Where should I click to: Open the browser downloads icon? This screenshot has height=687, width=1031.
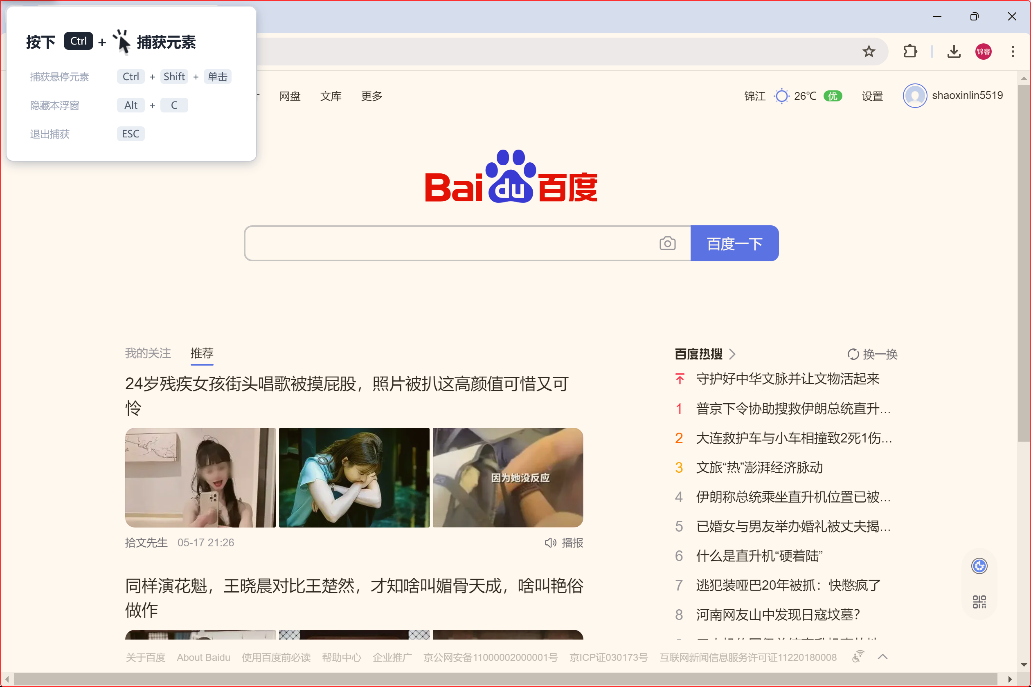953,52
